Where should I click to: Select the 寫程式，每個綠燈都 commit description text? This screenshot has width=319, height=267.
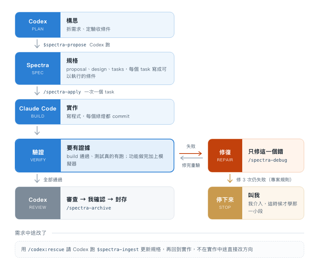tap(98, 116)
